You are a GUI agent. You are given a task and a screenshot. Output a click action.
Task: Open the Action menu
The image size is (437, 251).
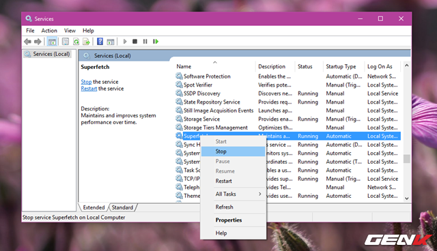[49, 31]
